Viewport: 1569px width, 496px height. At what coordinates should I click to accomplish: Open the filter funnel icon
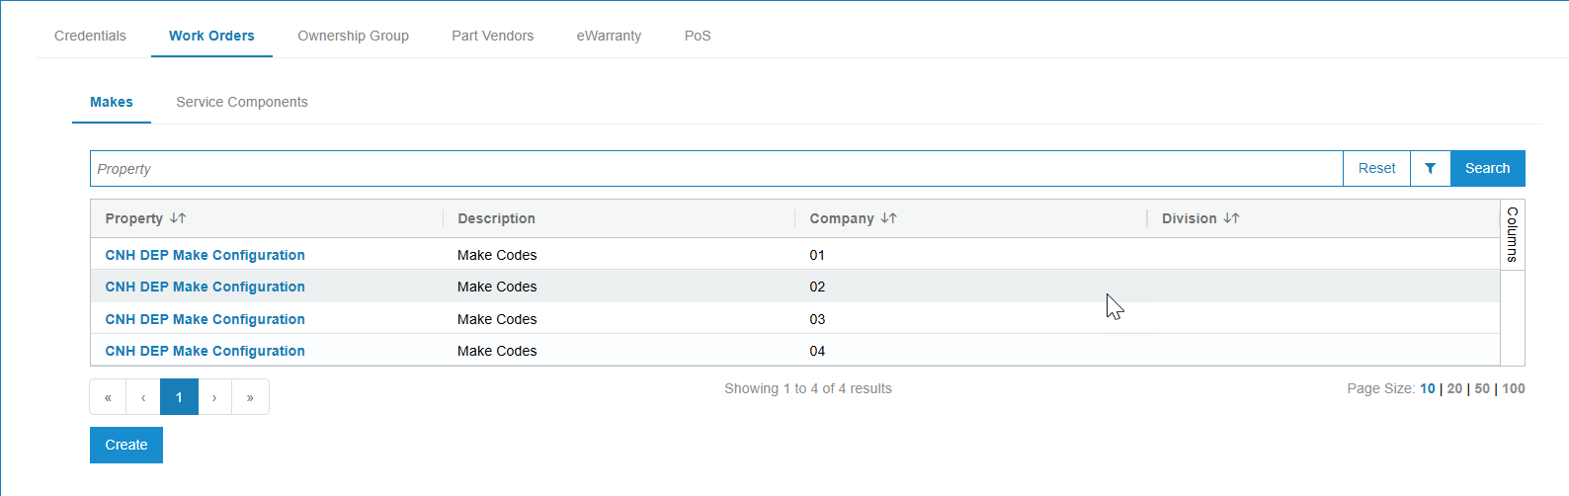1430,168
